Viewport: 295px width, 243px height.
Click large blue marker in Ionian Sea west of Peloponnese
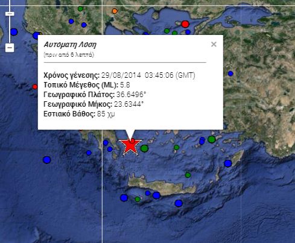tap(46, 160)
